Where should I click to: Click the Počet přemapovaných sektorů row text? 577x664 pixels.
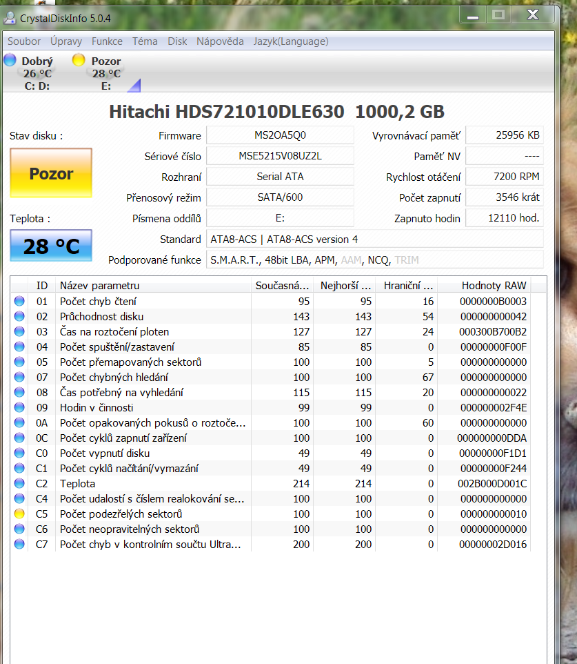point(131,362)
